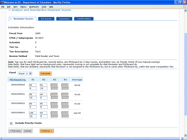Click the Firefox icon in the title bar
The height and width of the screenshot is (140, 187).
pyautogui.click(x=3, y=2)
